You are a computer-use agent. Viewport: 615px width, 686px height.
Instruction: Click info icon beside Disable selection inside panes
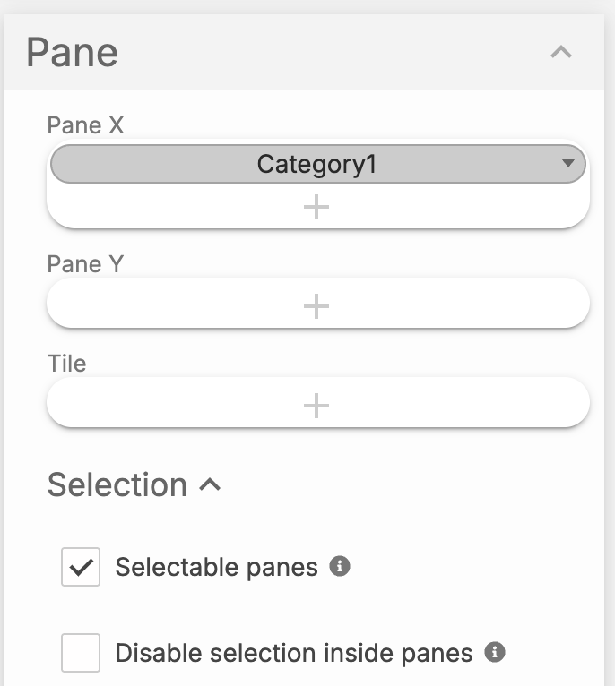click(494, 652)
